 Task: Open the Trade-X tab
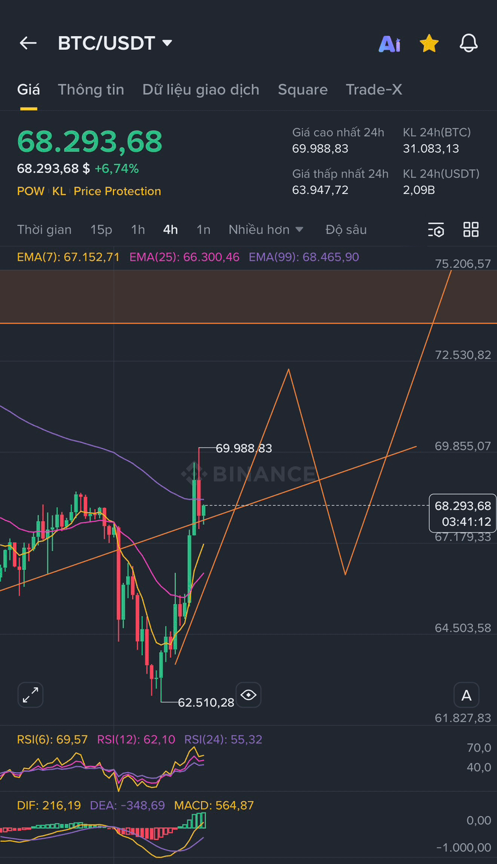(x=374, y=89)
